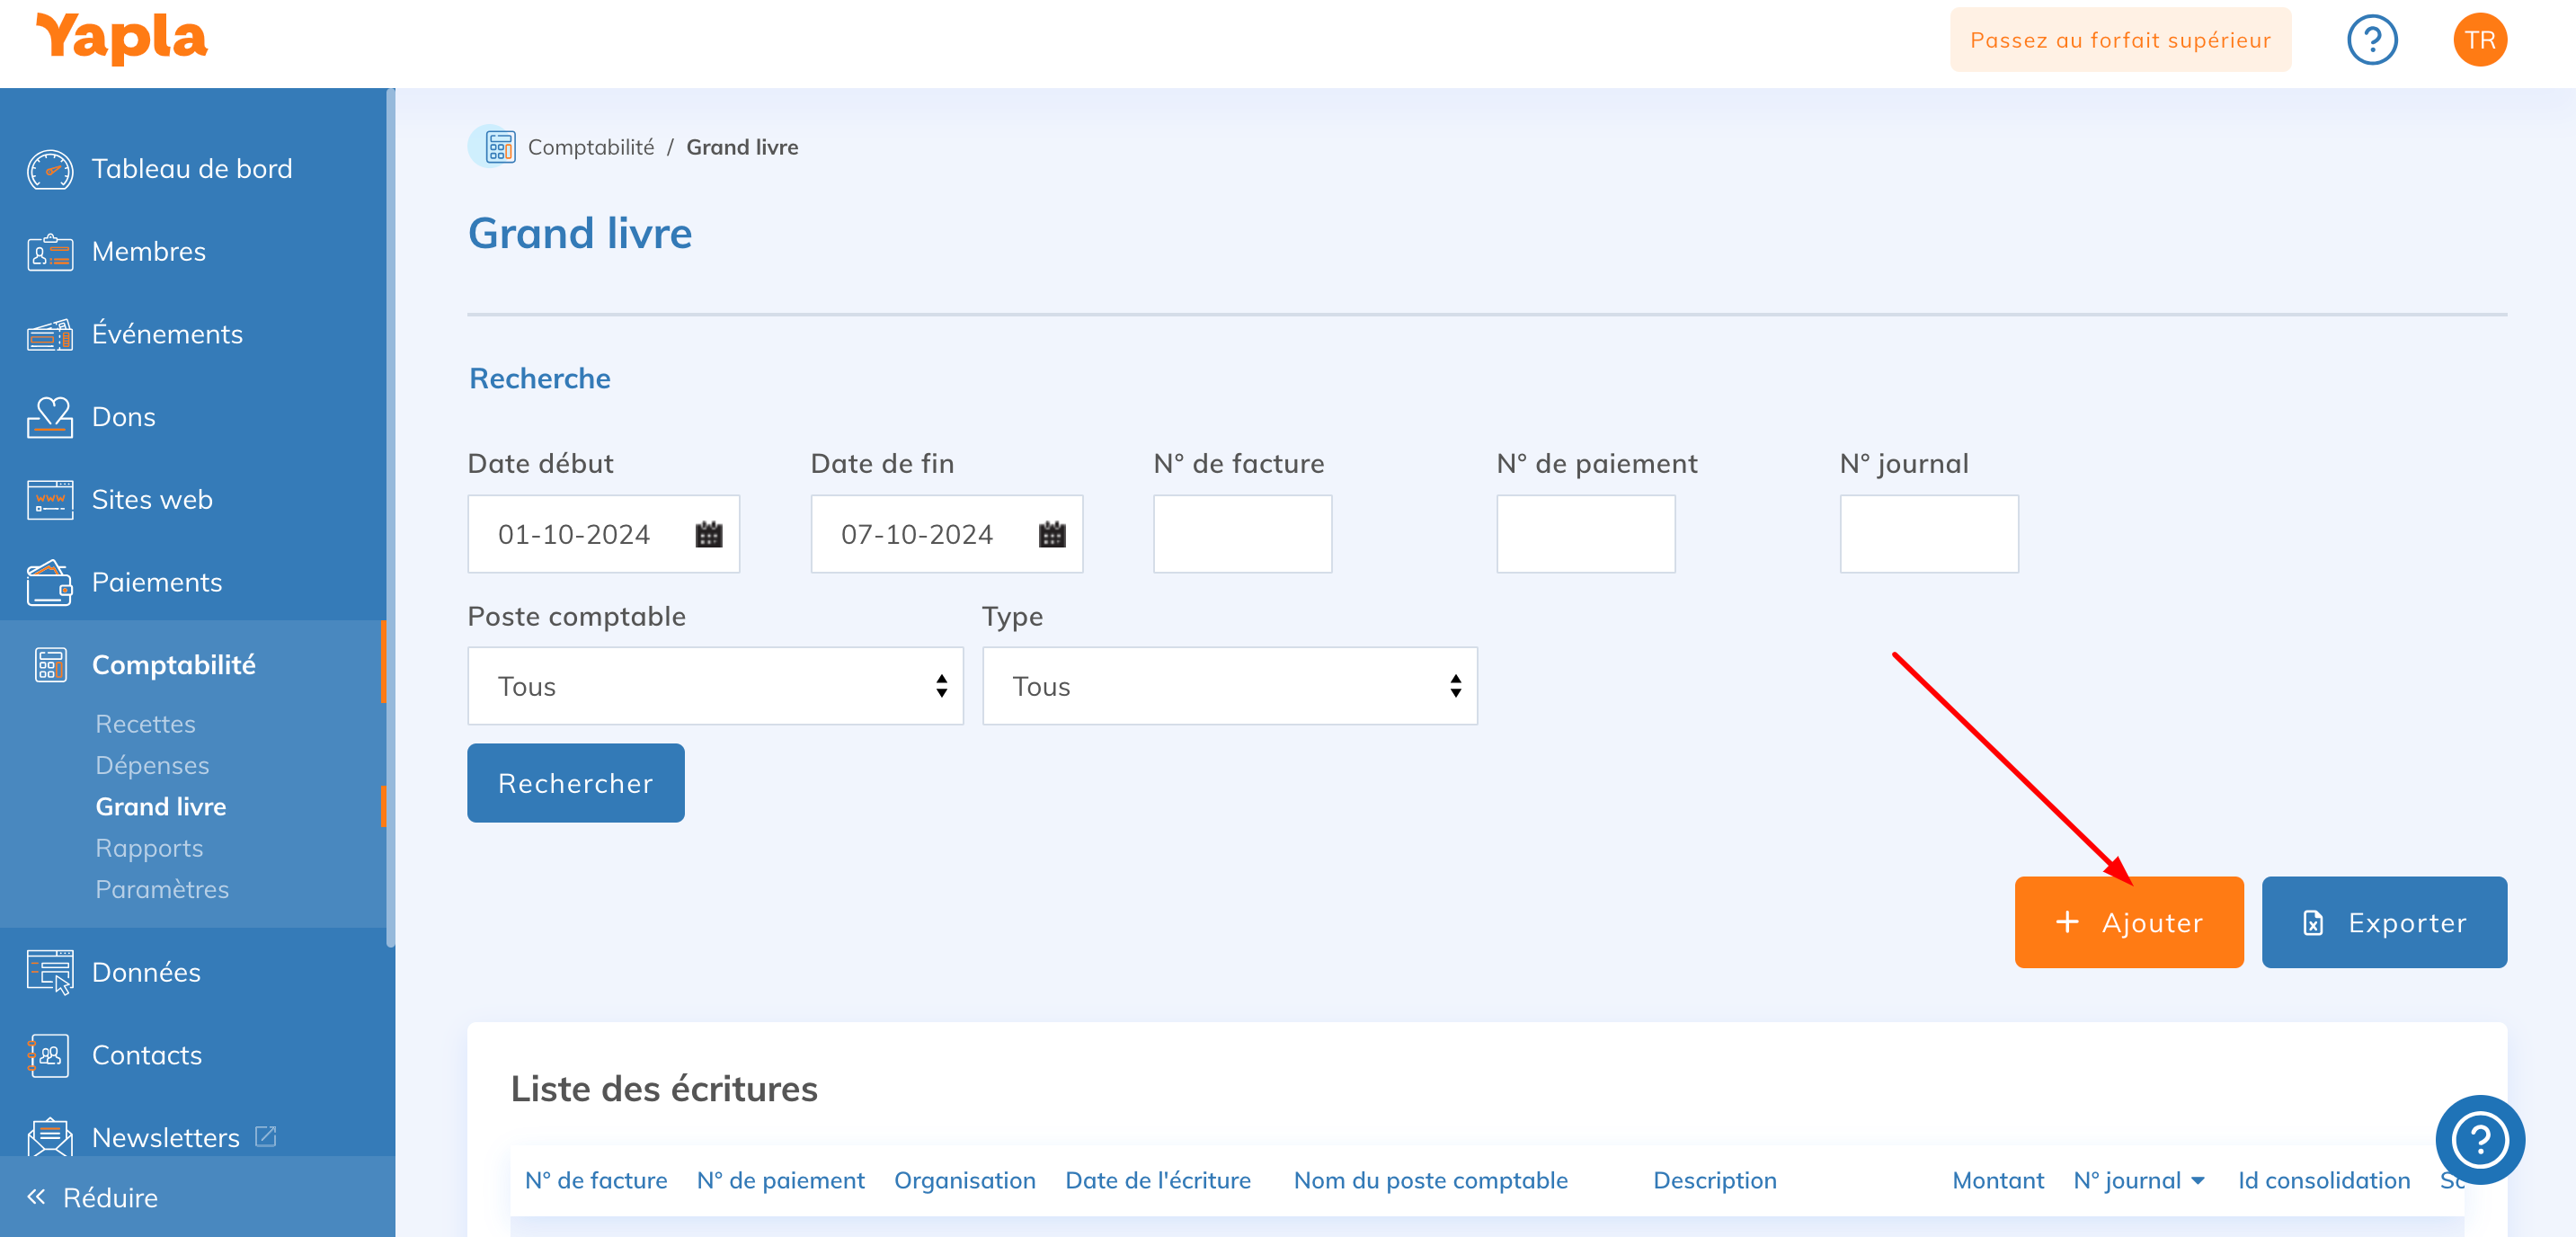Click the Rechercher button
The image size is (2576, 1237).
pyautogui.click(x=575, y=783)
